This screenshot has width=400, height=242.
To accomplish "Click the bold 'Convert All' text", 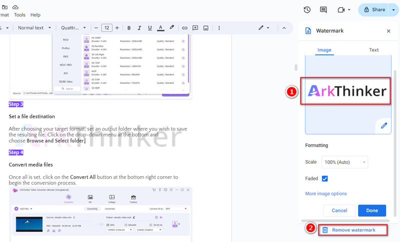I will point(83,177).
